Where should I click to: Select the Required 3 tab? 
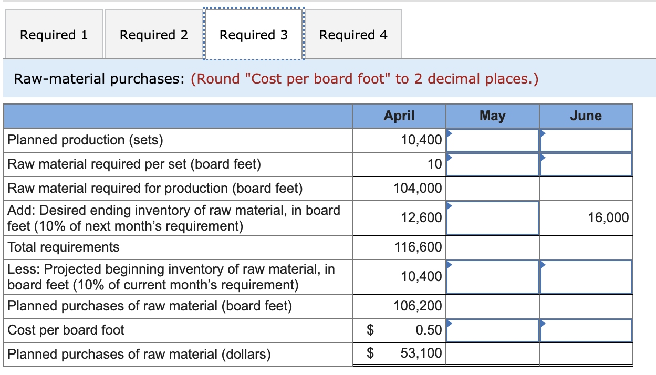[254, 35]
